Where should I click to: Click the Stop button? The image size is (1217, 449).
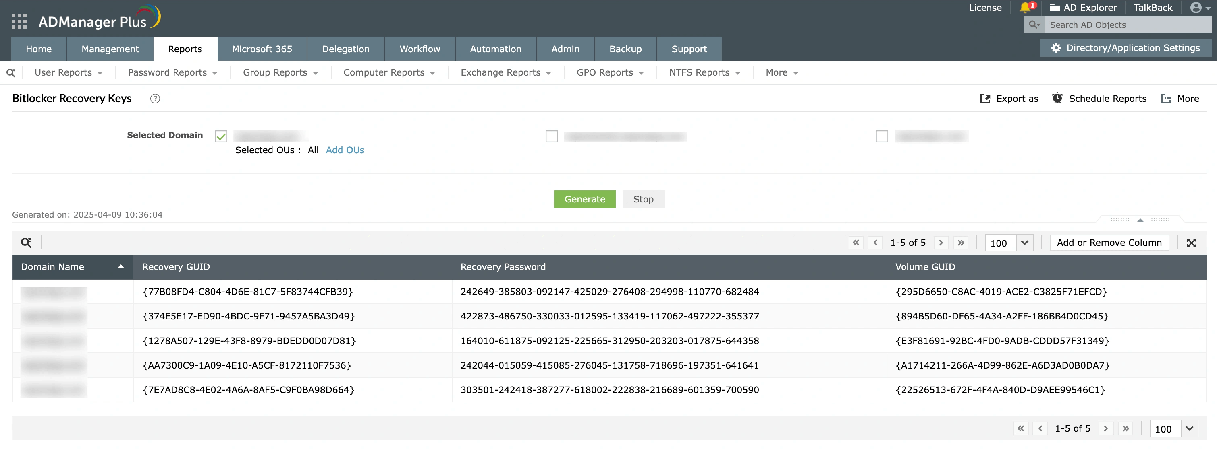(x=643, y=199)
